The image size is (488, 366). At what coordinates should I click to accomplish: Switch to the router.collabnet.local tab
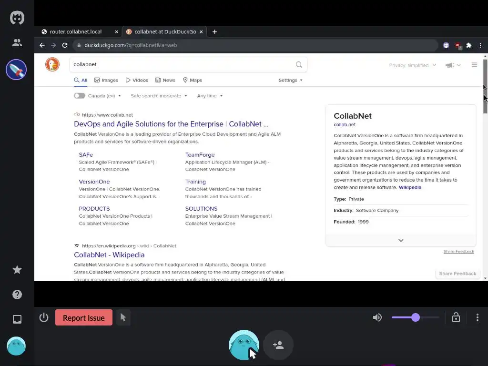pos(76,32)
